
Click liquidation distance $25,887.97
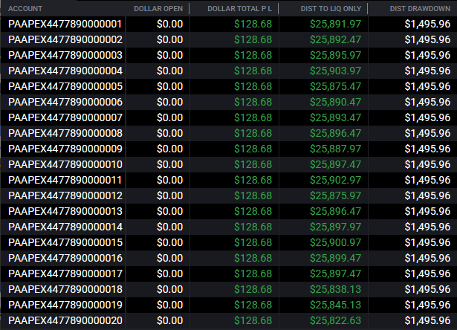335,149
